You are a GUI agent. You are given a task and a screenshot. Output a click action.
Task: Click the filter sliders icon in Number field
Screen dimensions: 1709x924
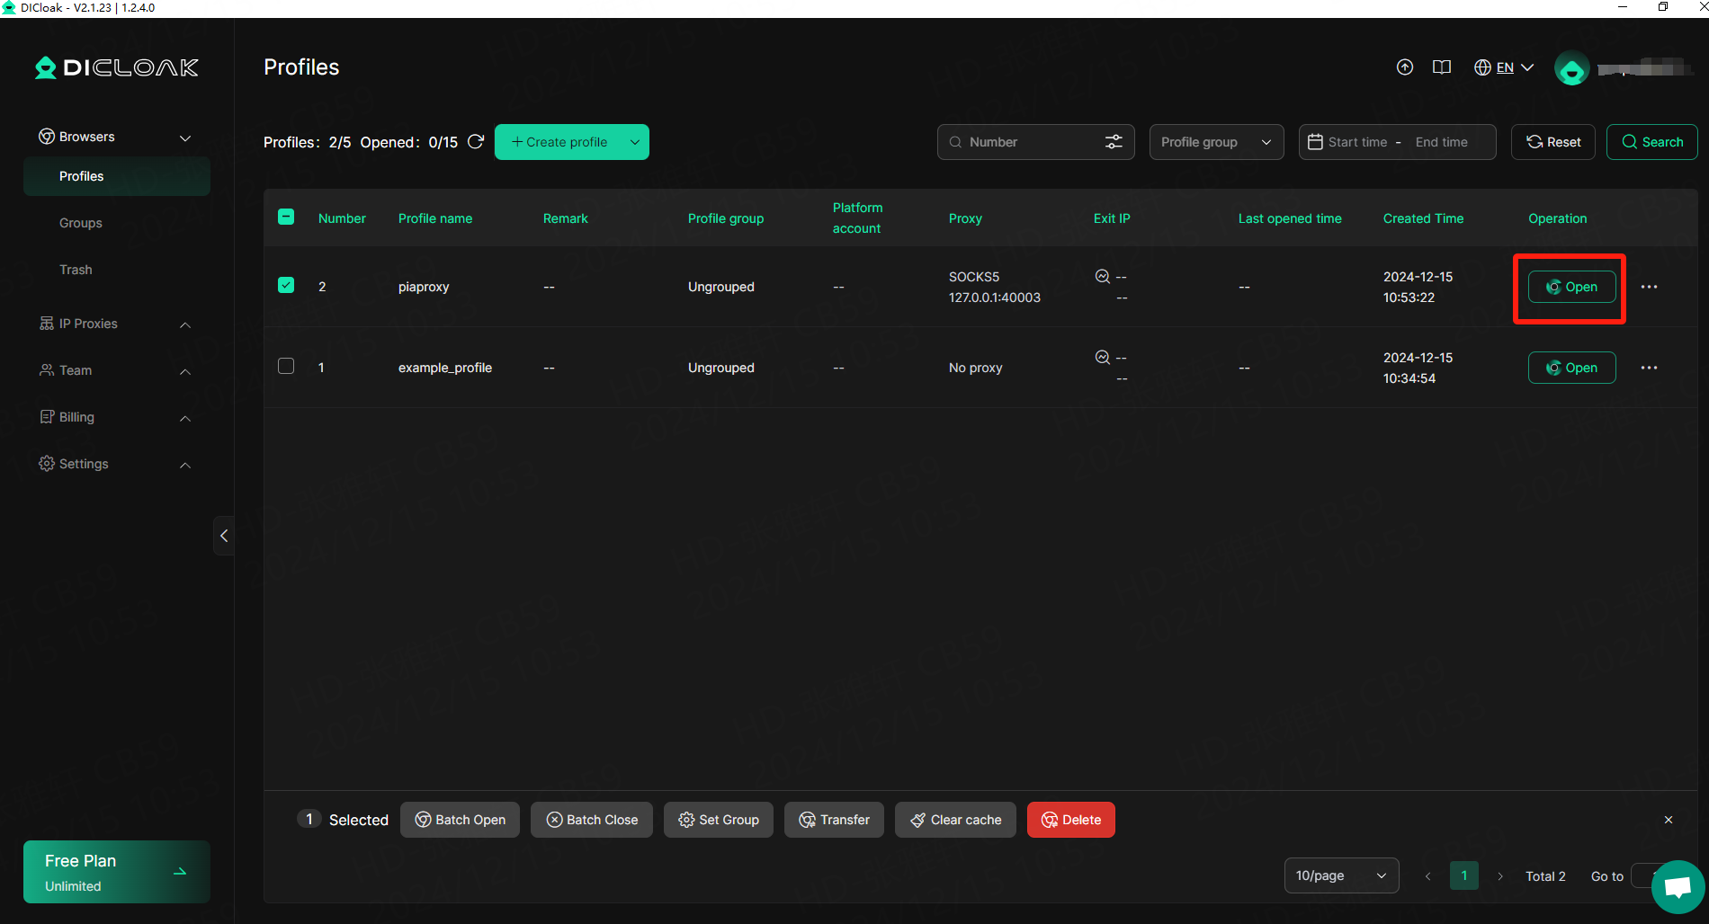point(1114,142)
